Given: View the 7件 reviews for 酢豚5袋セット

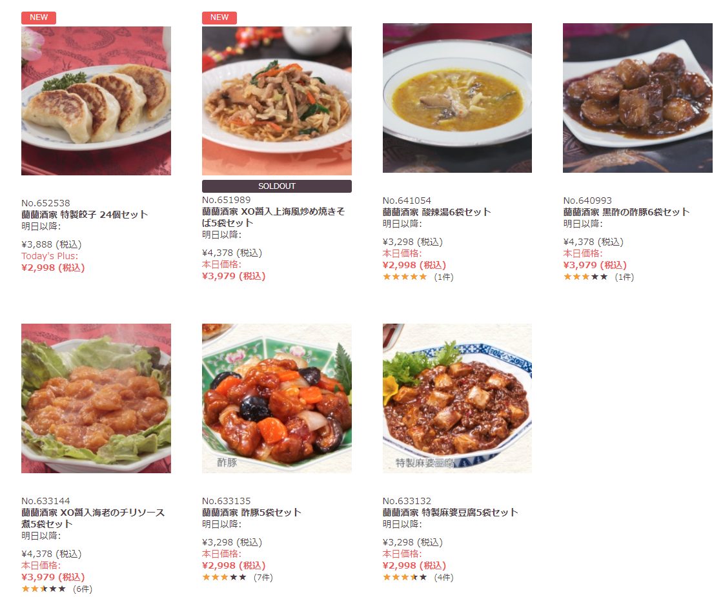Looking at the screenshot, I should 263,577.
